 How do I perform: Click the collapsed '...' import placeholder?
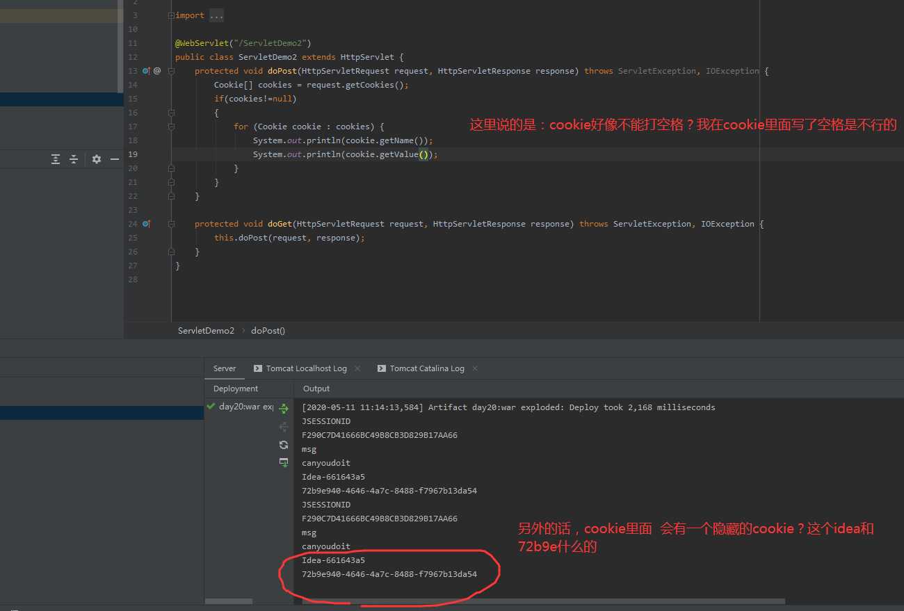point(216,15)
